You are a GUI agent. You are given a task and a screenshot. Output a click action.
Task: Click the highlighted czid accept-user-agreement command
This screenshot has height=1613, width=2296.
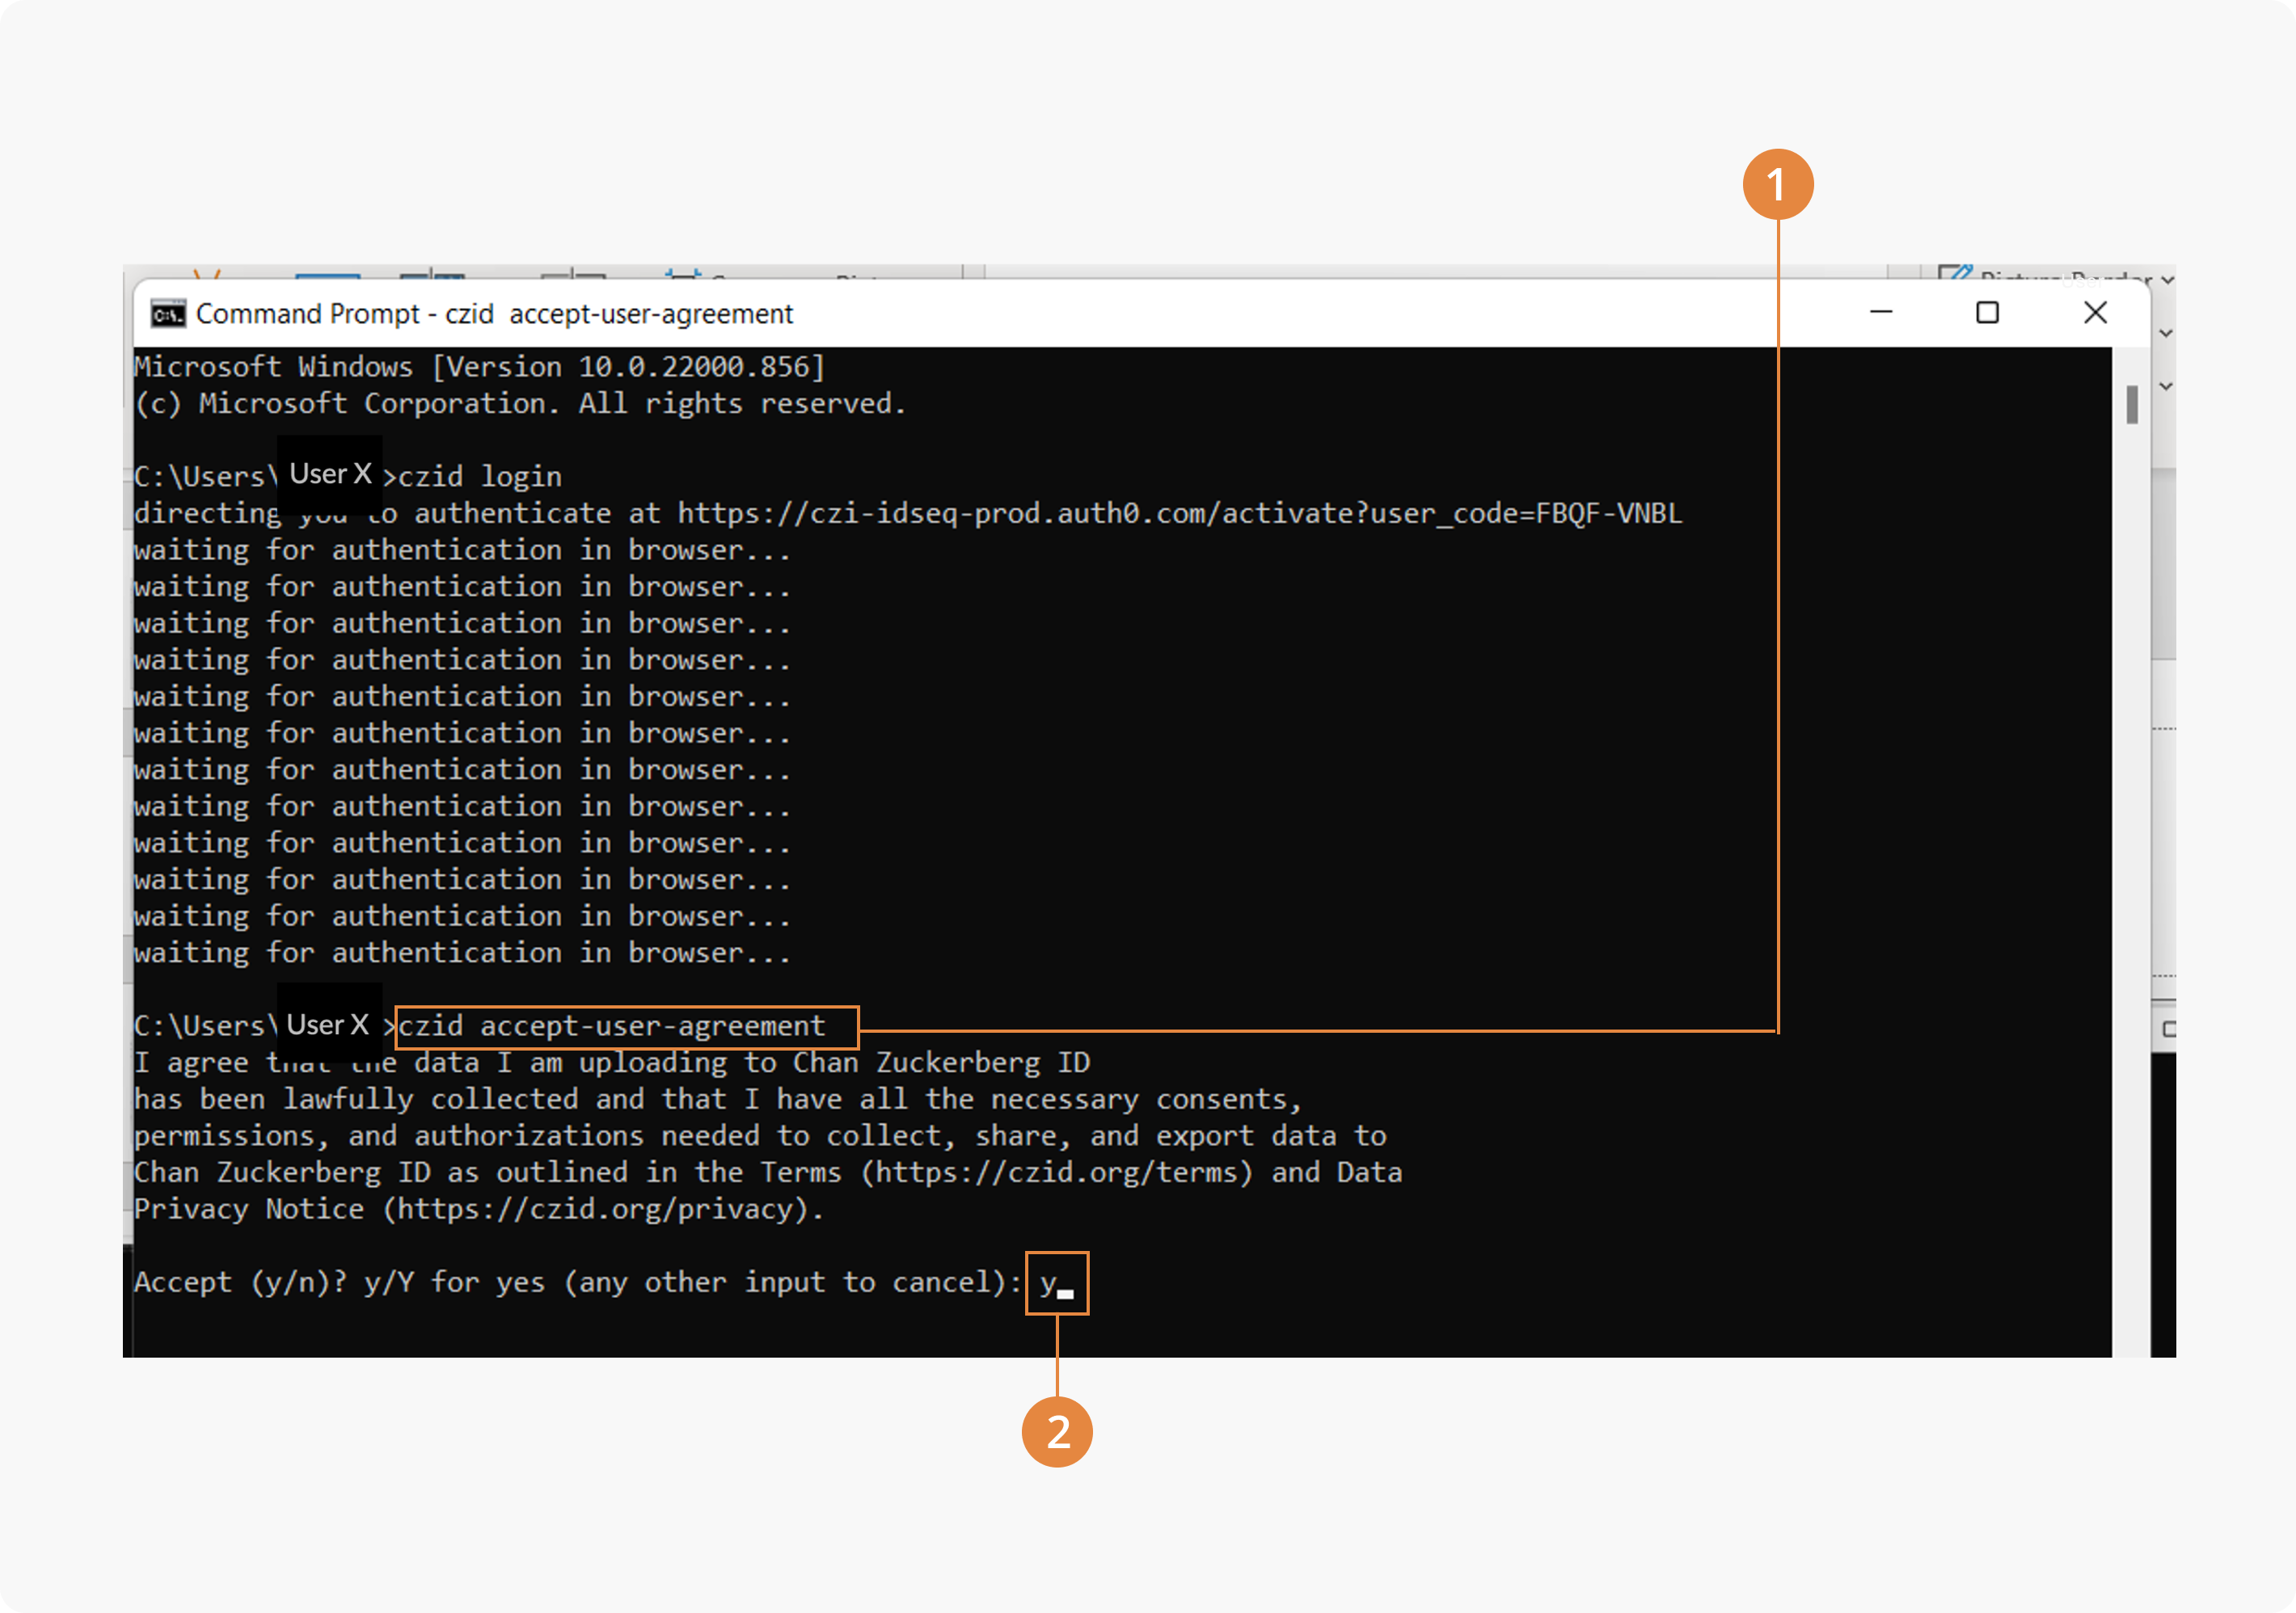pos(612,1026)
